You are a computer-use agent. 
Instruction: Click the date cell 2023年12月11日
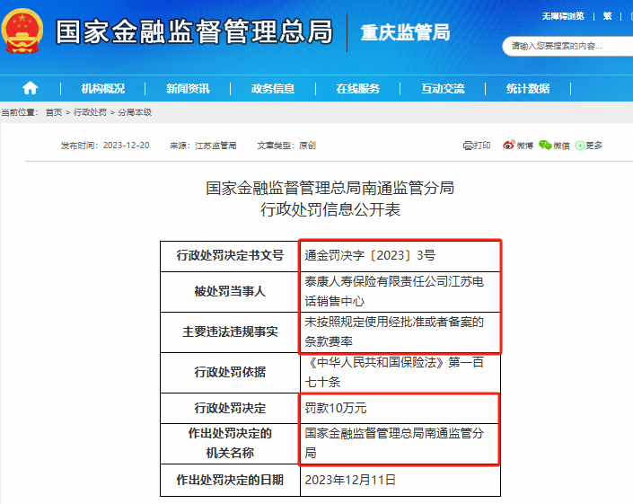pyautogui.click(x=400, y=480)
